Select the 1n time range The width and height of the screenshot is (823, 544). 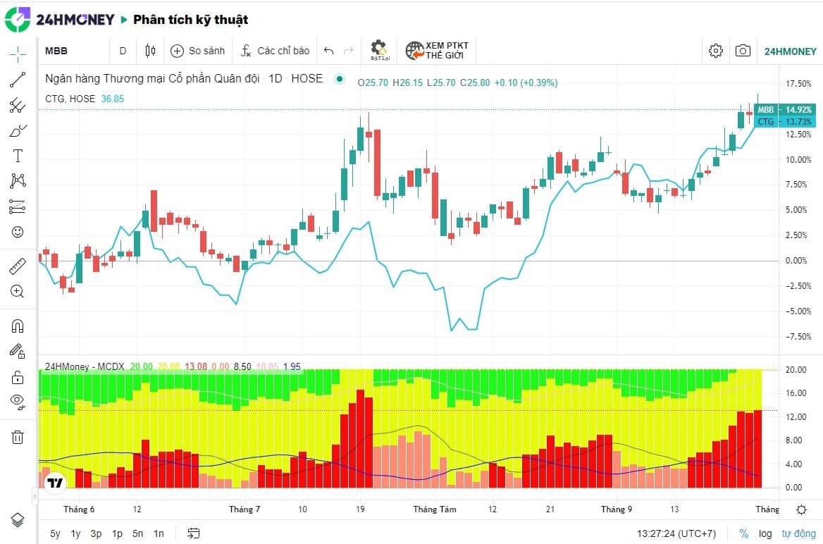tap(159, 533)
